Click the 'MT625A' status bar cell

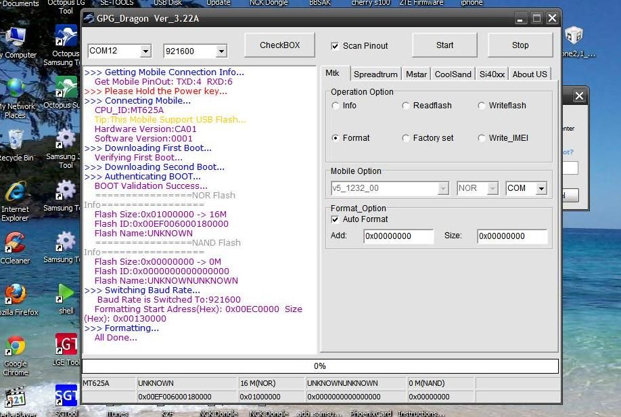(x=108, y=383)
